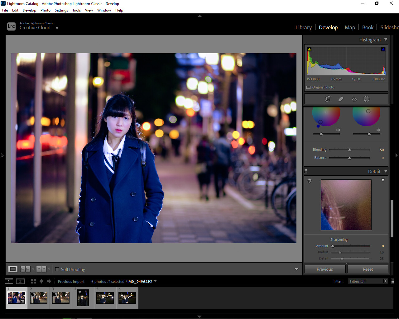Adjust the Sharpening Amount slider
This screenshot has height=319, width=399.
350,246
